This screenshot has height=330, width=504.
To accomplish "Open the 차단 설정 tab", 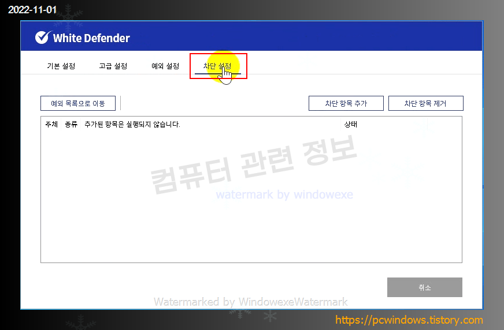I will (217, 66).
